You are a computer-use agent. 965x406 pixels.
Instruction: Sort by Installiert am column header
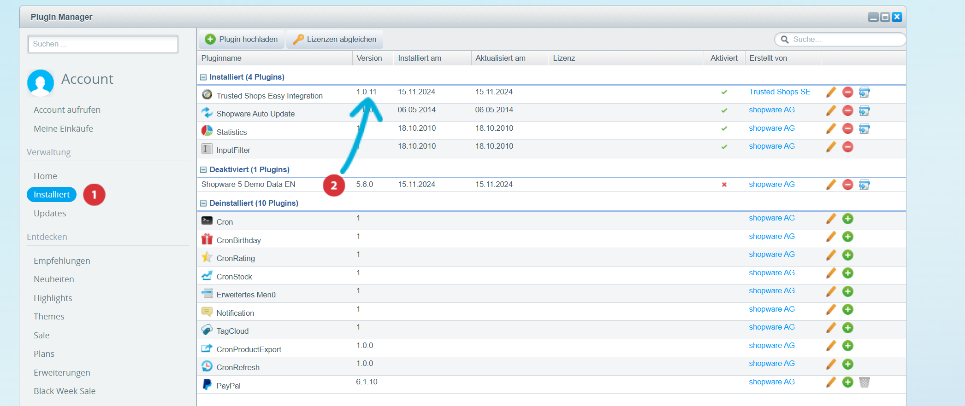click(432, 58)
